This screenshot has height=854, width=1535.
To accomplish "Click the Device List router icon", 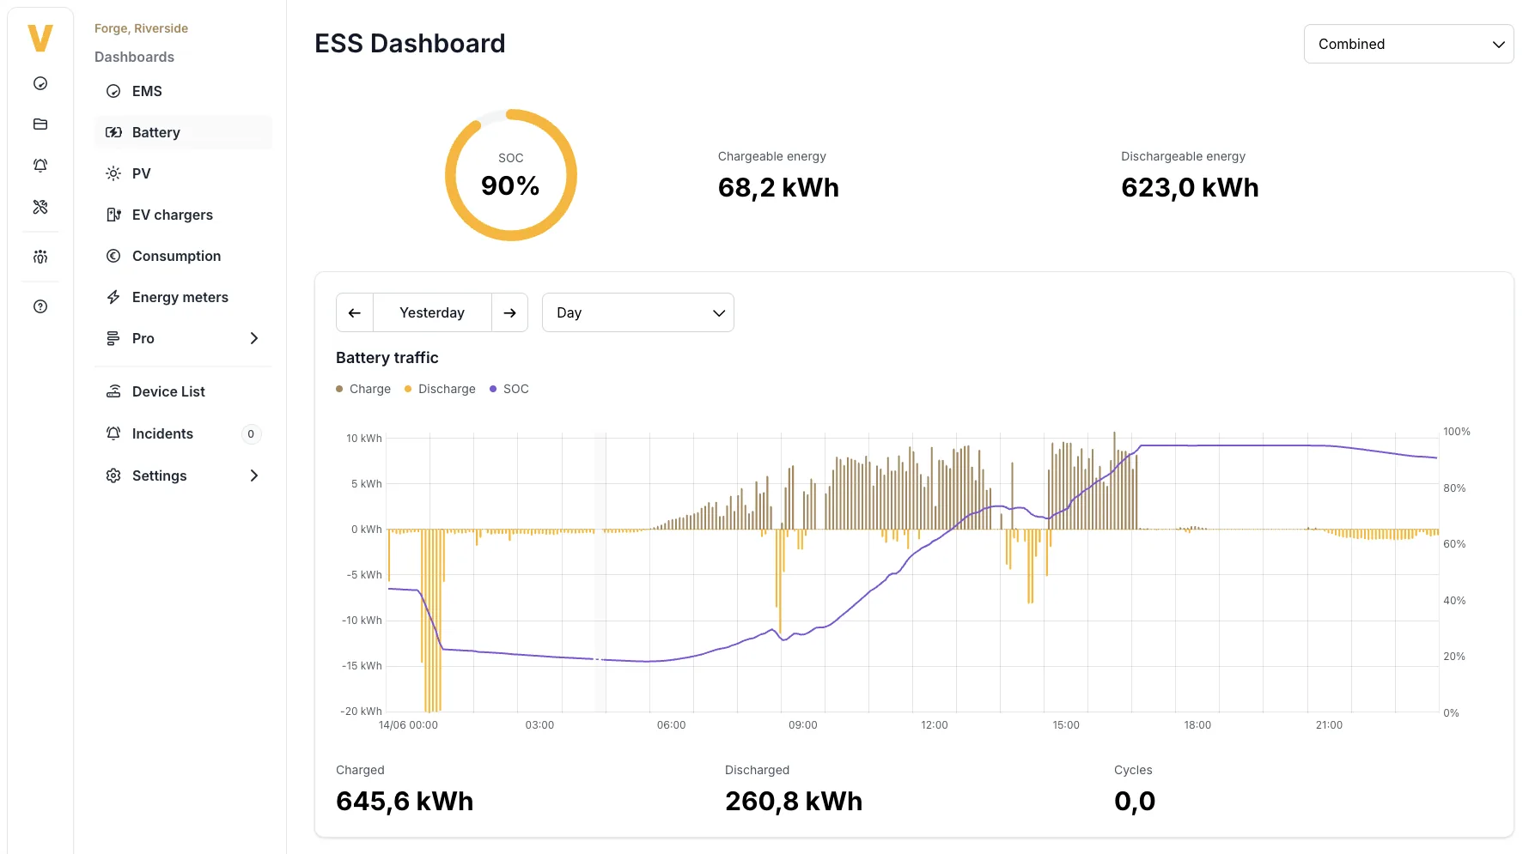I will click(x=113, y=391).
